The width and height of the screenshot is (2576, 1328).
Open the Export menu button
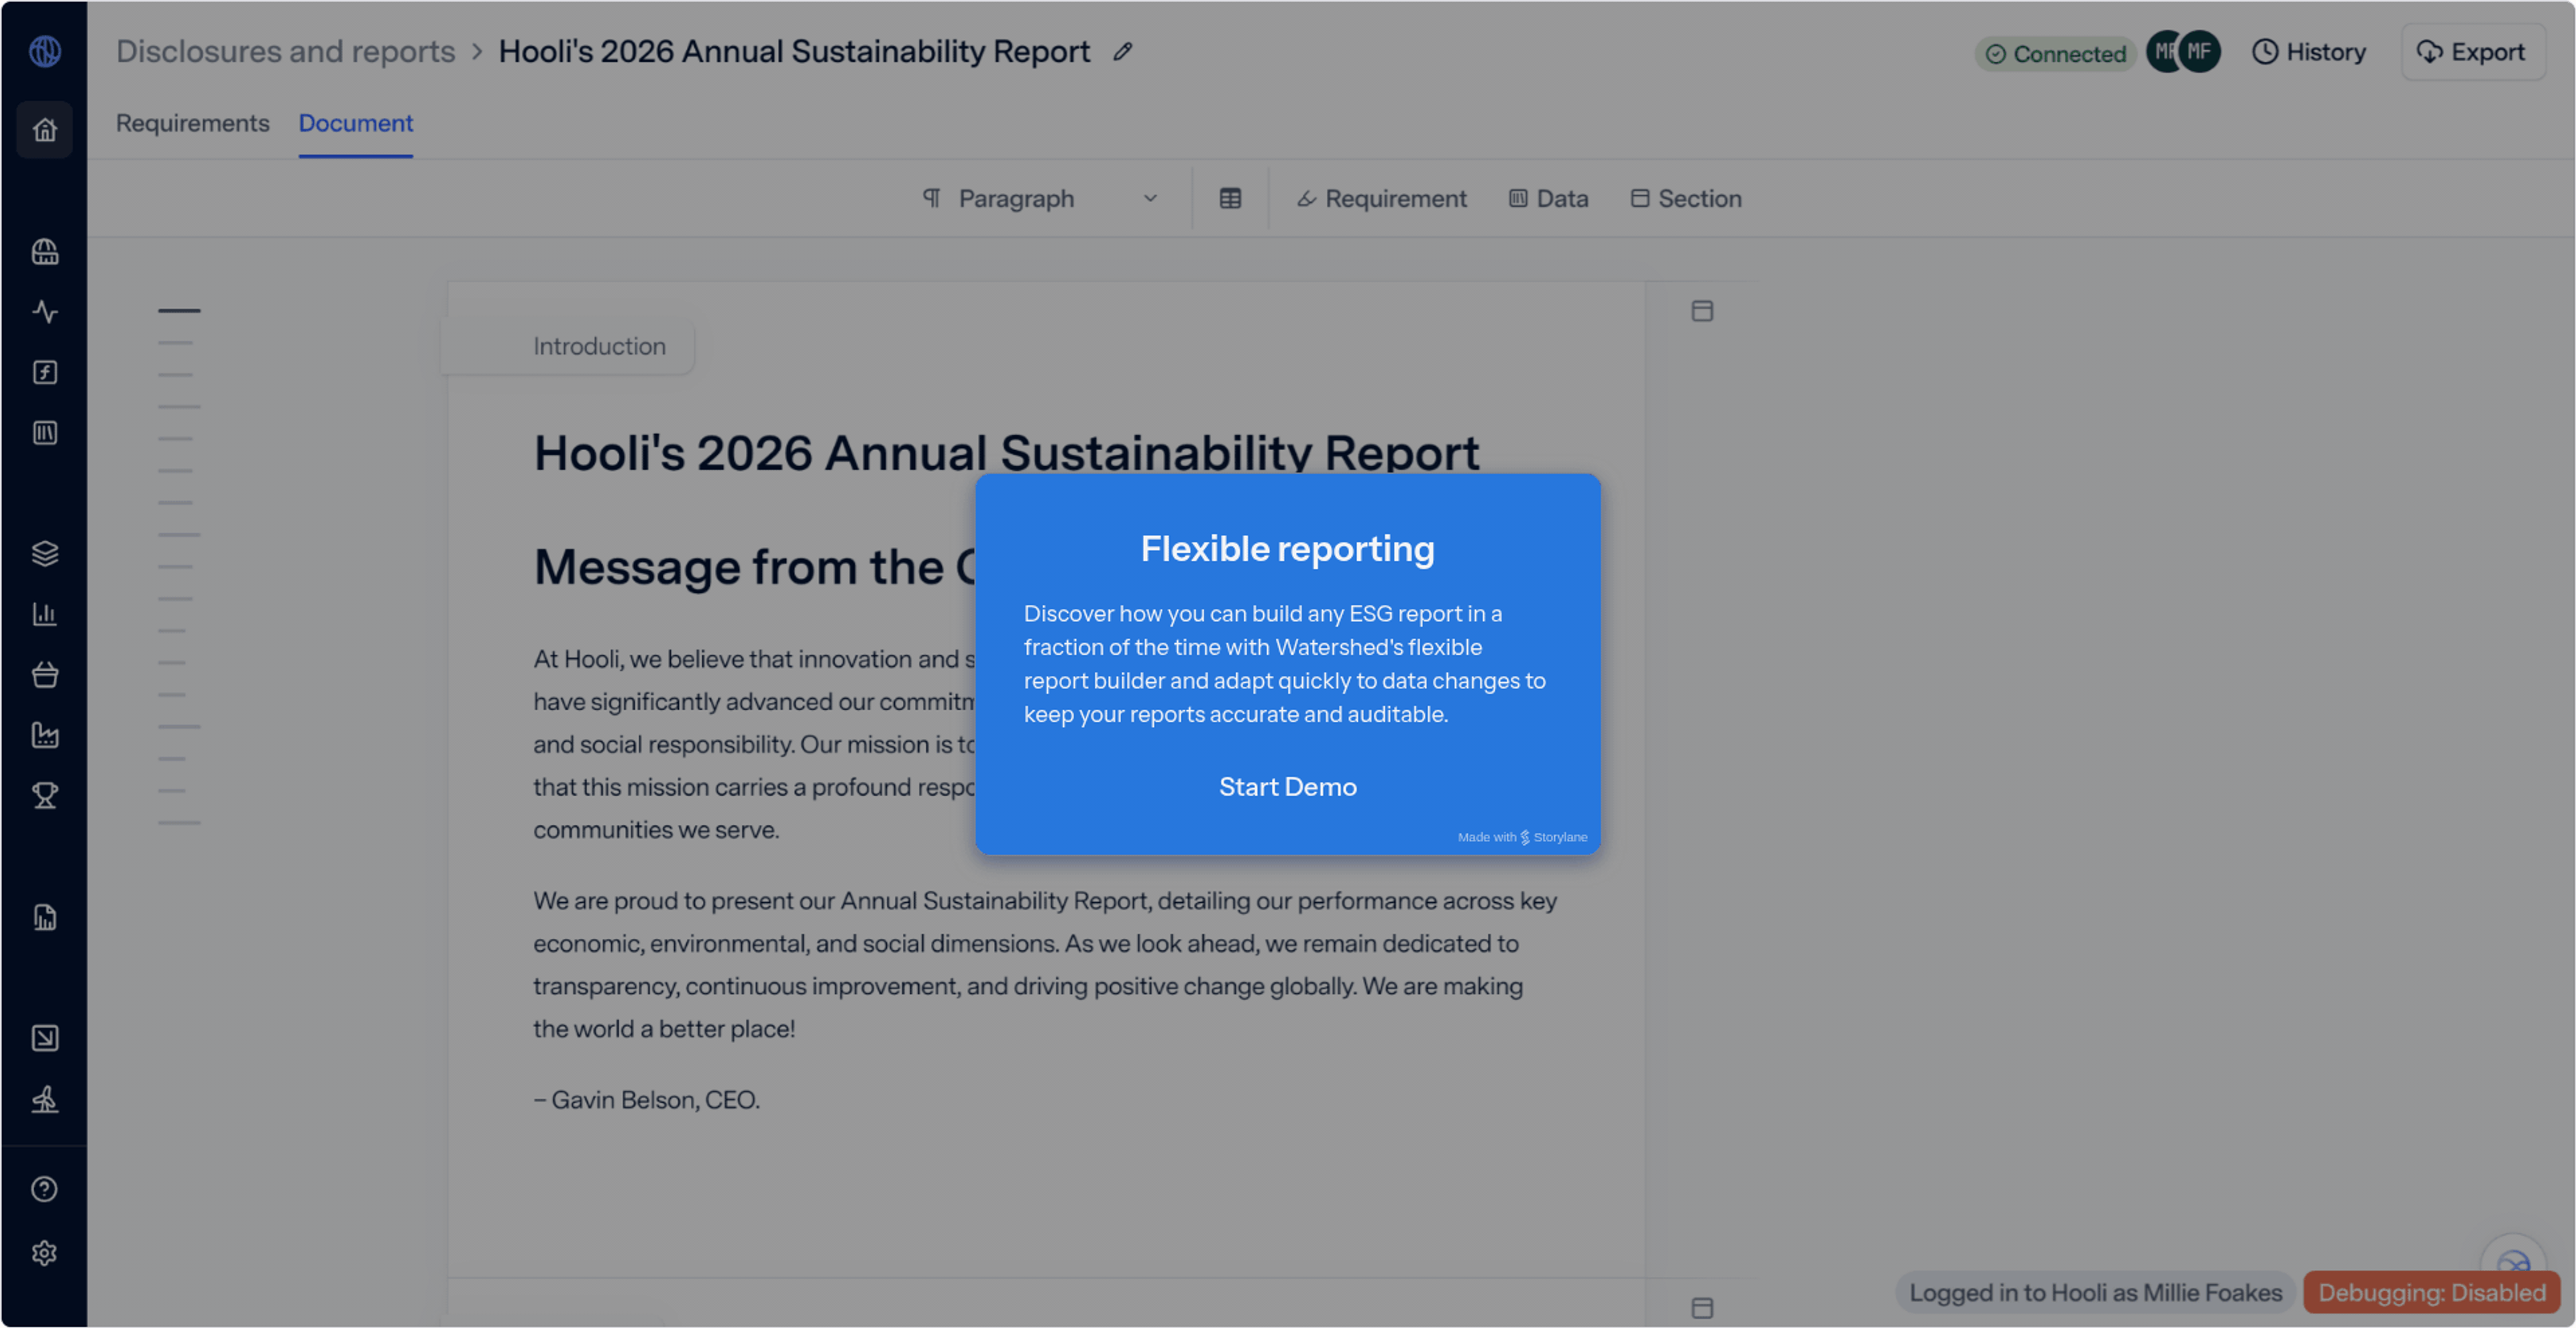click(2471, 52)
